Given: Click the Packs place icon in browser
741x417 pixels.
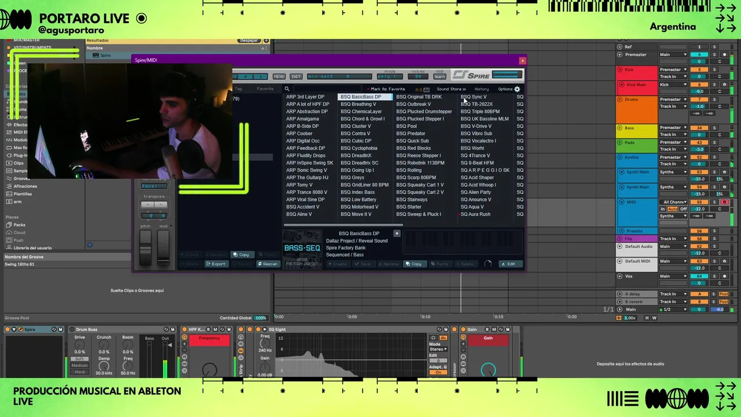Looking at the screenshot, I should point(9,225).
